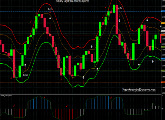Click check mark above the first red histogram bars
Viewport: 165px width, 120px height.
point(14,106)
